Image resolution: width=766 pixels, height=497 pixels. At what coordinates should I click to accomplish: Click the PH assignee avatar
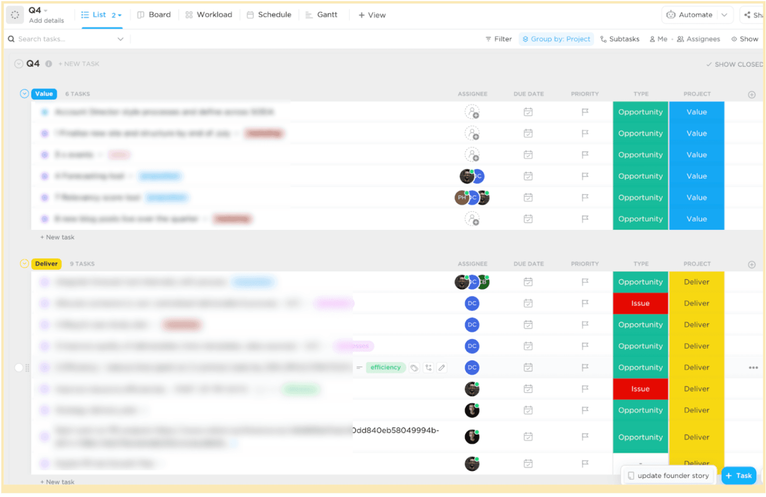[x=462, y=197]
